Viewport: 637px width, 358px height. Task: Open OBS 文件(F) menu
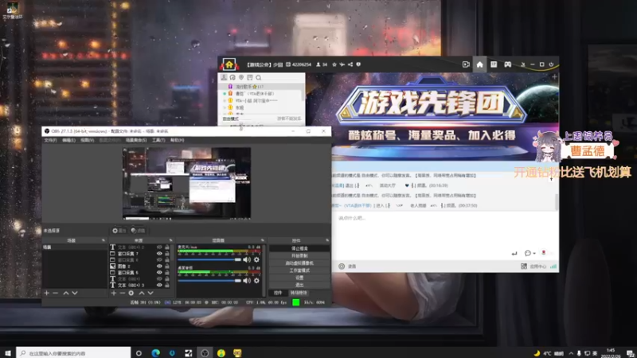tap(50, 140)
